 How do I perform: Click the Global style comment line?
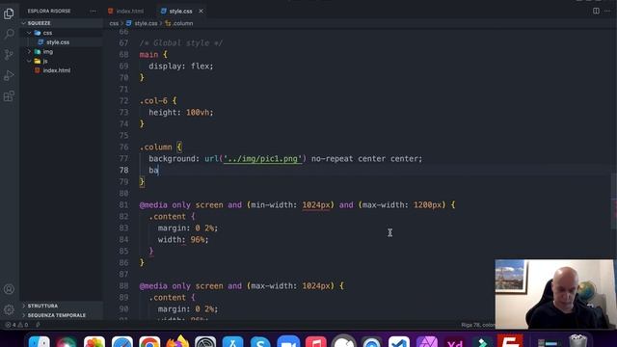[x=181, y=42]
